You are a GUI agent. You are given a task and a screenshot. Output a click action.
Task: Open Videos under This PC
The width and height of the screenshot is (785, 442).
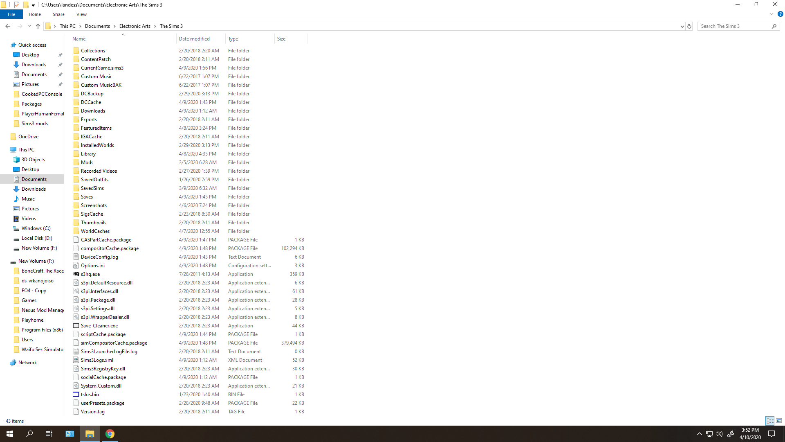point(29,219)
